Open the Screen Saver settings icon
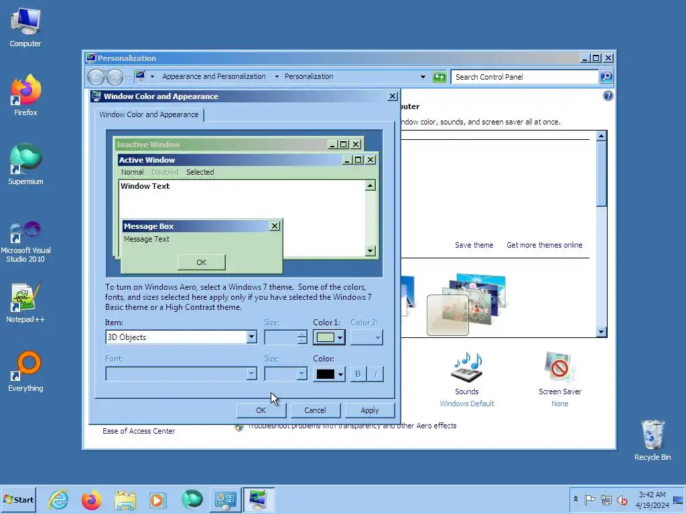 click(x=560, y=366)
